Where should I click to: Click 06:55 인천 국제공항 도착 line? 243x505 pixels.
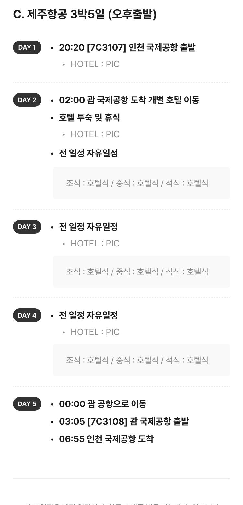[x=106, y=439]
